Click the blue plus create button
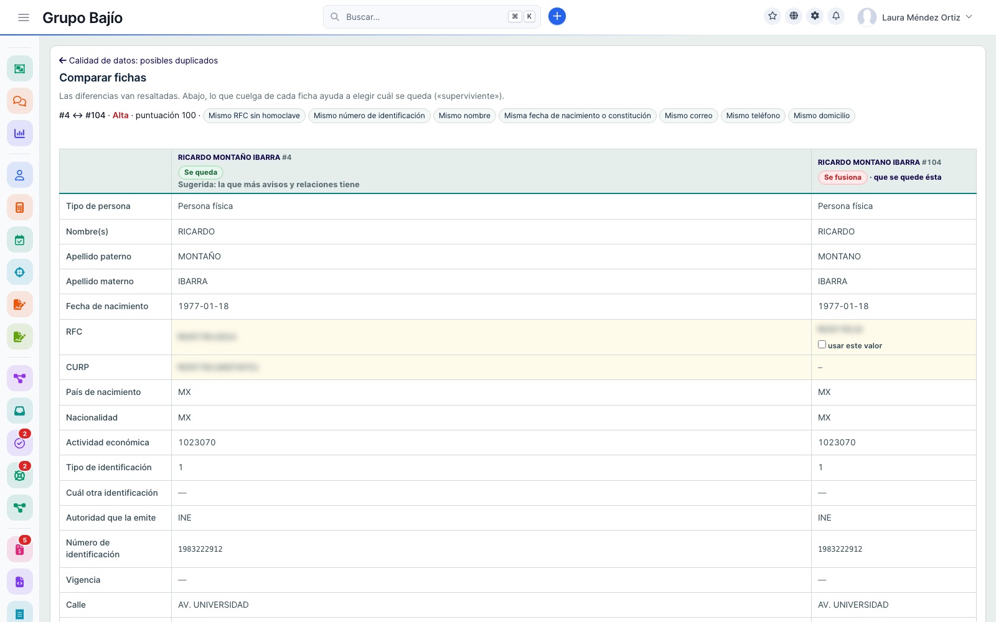 tap(557, 17)
